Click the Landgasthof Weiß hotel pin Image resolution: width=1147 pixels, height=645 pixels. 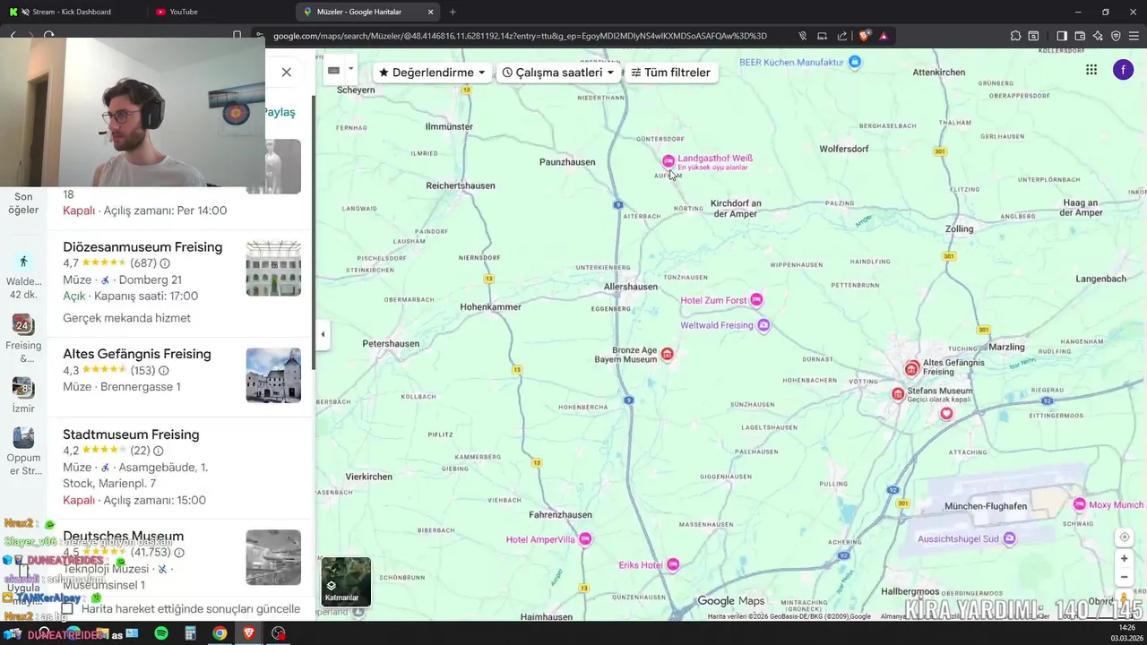[668, 161]
